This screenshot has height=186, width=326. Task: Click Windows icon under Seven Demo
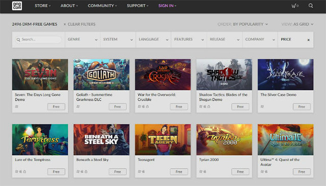tap(17, 106)
